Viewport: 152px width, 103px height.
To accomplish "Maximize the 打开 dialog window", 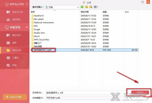I will tap(143, 2).
